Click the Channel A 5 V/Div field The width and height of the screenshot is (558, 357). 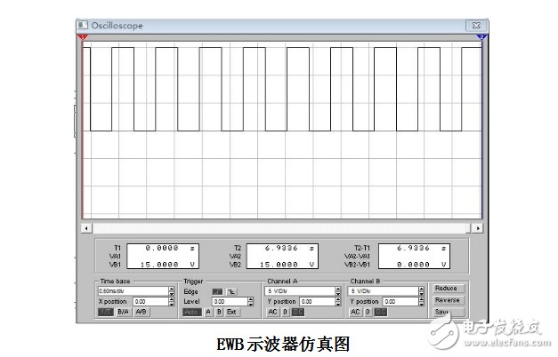pyautogui.click(x=300, y=291)
